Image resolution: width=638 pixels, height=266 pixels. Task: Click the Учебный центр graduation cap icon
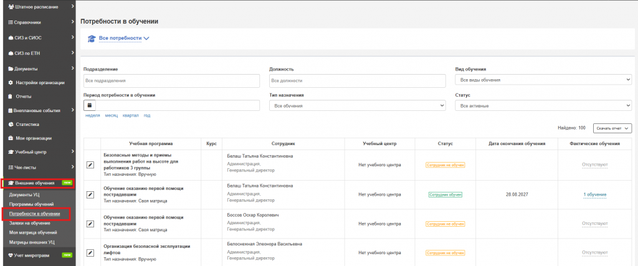[11, 152]
